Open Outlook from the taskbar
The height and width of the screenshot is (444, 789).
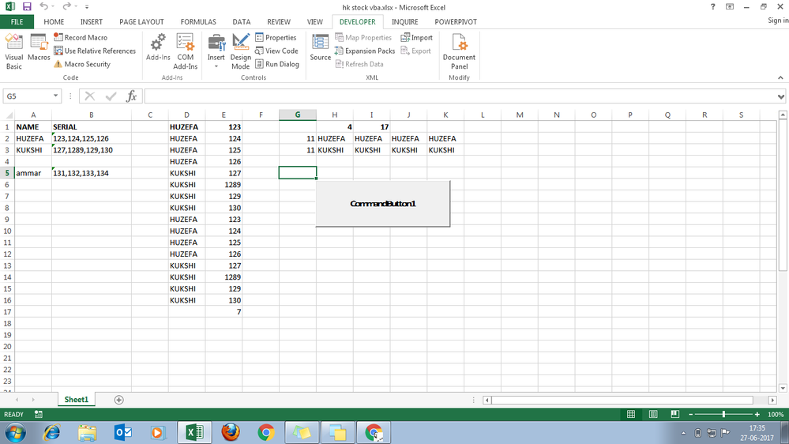point(122,432)
